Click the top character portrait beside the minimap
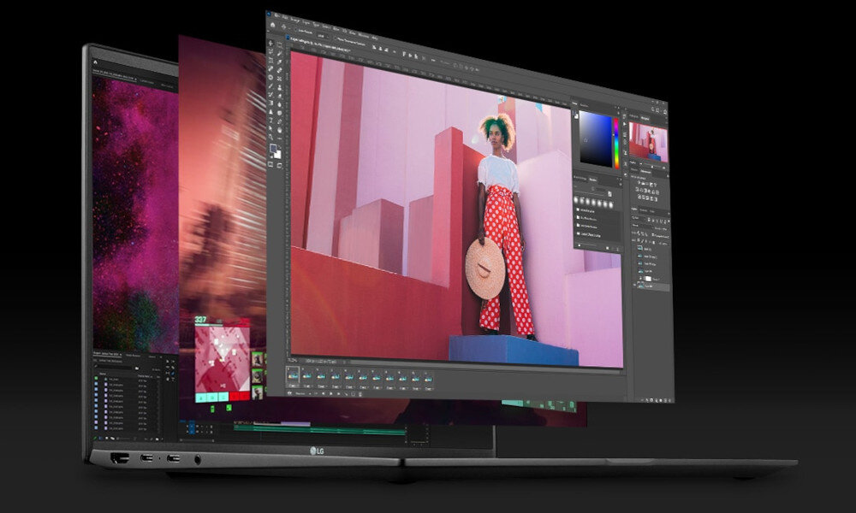The image size is (856, 513). point(257,359)
